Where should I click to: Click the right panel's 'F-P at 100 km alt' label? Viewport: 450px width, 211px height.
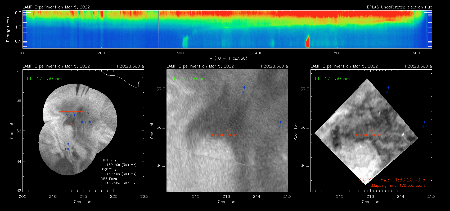click(x=371, y=135)
